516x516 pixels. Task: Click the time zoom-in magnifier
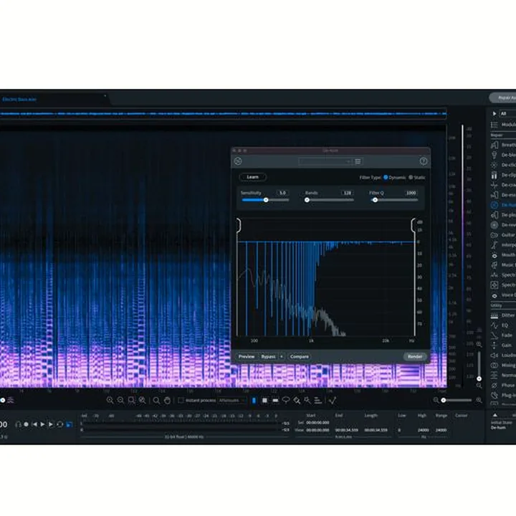[110, 400]
